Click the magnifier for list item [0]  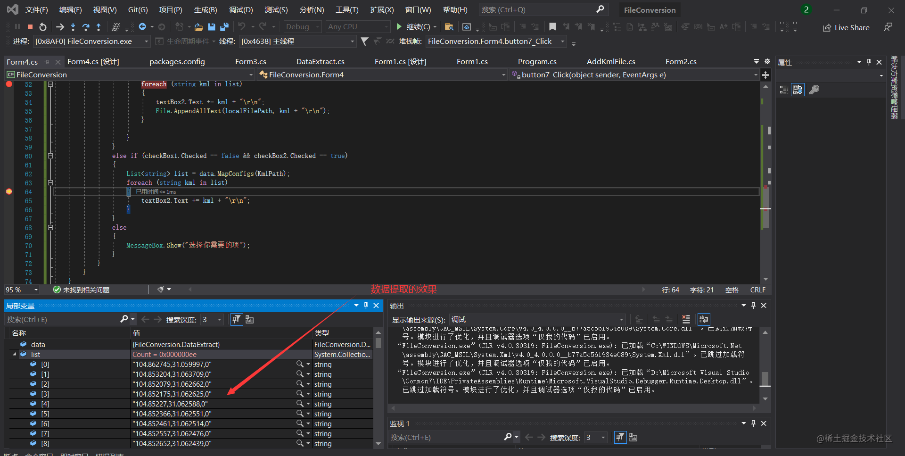300,364
